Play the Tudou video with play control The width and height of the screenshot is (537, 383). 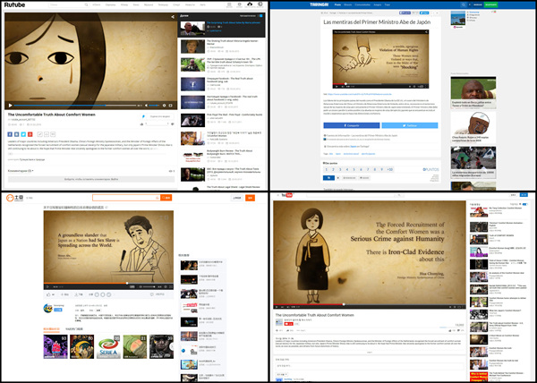tap(47, 287)
